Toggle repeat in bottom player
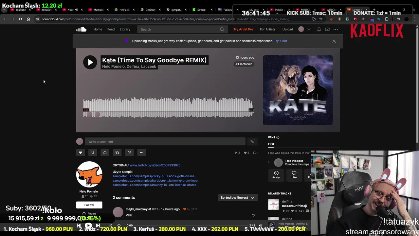This screenshot has width=419, height=236. 119,226
